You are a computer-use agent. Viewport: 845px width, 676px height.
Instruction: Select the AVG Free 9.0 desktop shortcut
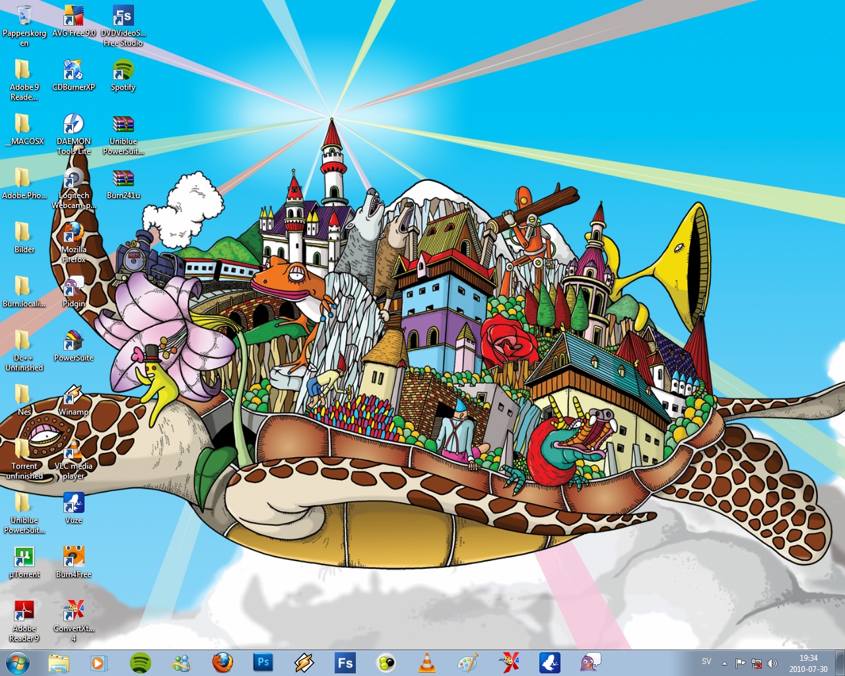tap(73, 17)
